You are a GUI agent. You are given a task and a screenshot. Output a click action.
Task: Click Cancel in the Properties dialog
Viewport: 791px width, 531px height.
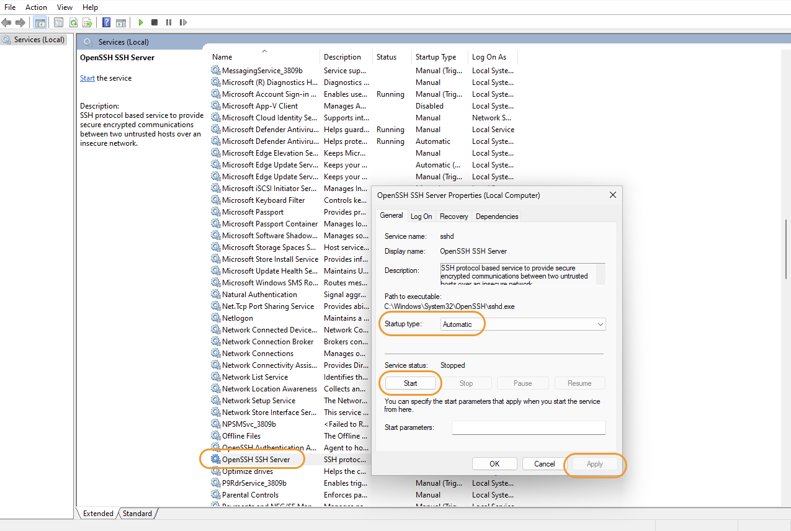coord(544,464)
